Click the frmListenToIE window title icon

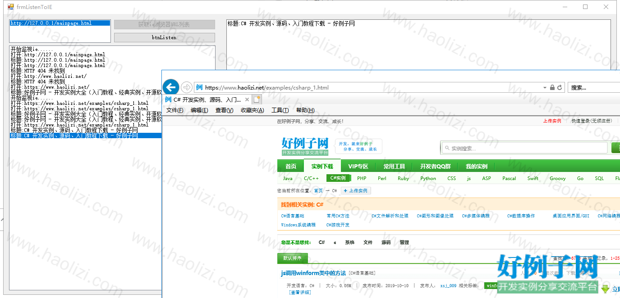click(x=10, y=7)
